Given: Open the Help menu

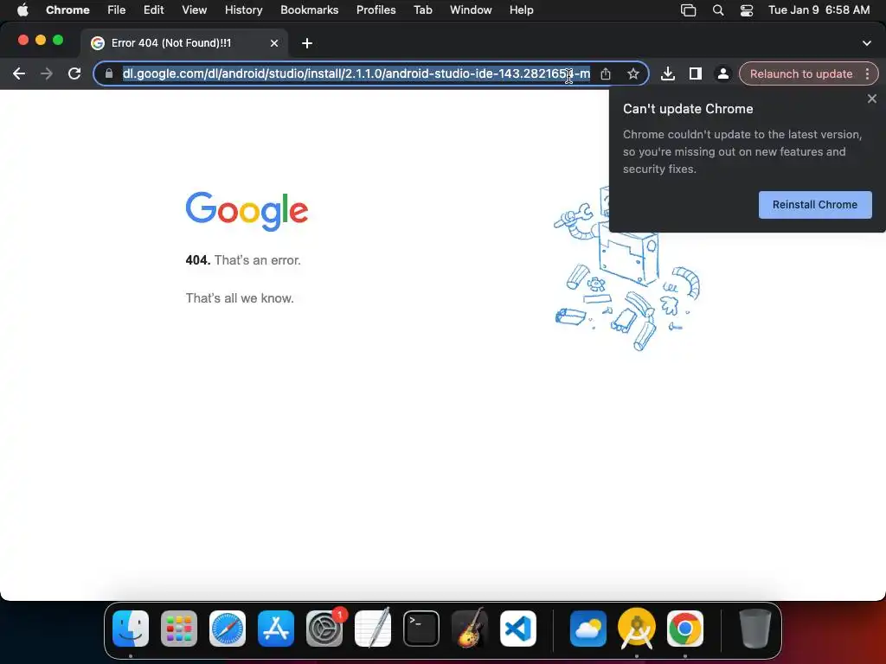Looking at the screenshot, I should coord(521,10).
